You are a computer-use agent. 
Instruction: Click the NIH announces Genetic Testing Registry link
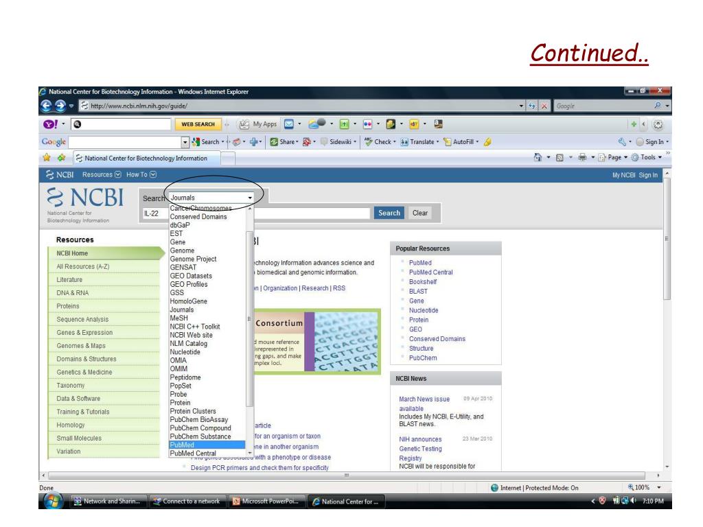coord(421,449)
